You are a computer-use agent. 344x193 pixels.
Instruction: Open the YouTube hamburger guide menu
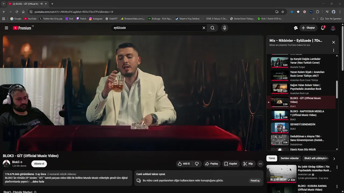pyautogui.click(x=6, y=28)
